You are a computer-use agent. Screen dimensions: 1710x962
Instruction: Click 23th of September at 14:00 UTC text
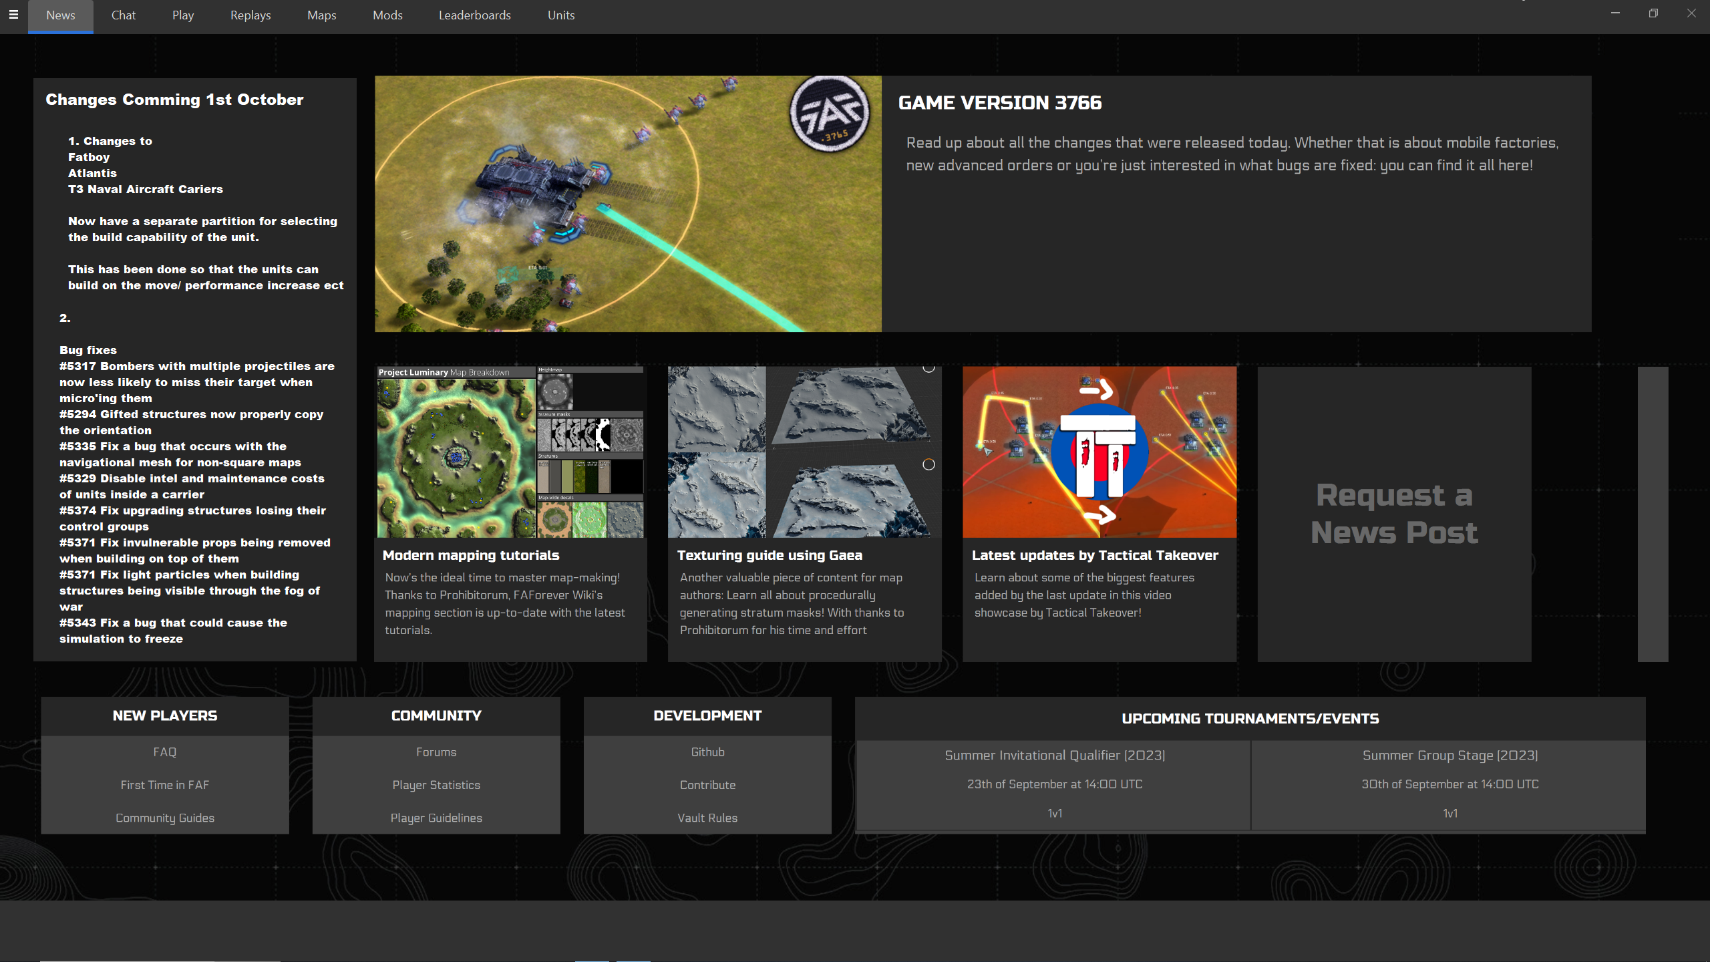tap(1055, 784)
